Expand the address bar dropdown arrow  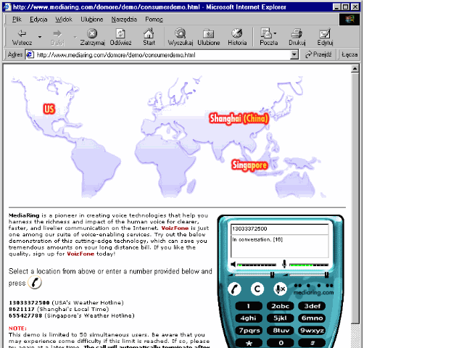point(294,54)
